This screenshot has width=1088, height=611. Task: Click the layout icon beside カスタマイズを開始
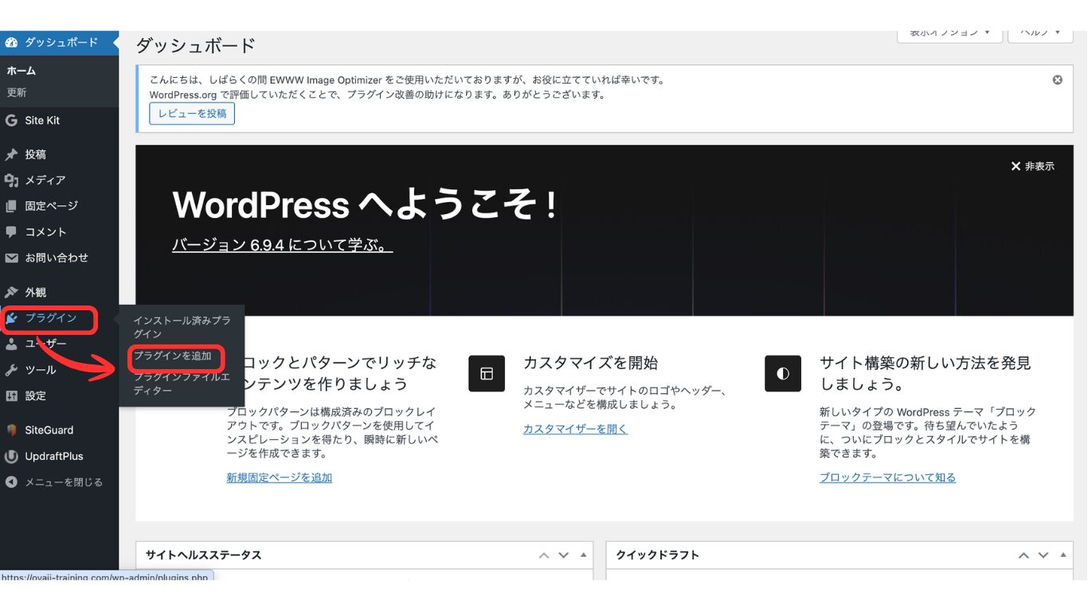click(x=487, y=373)
